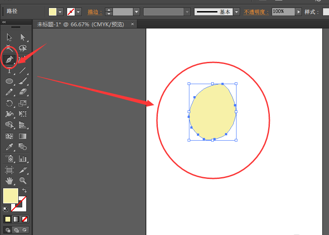The height and width of the screenshot is (235, 329).
Task: Select the Direct Selection tool (white arrow)
Action: (23, 37)
